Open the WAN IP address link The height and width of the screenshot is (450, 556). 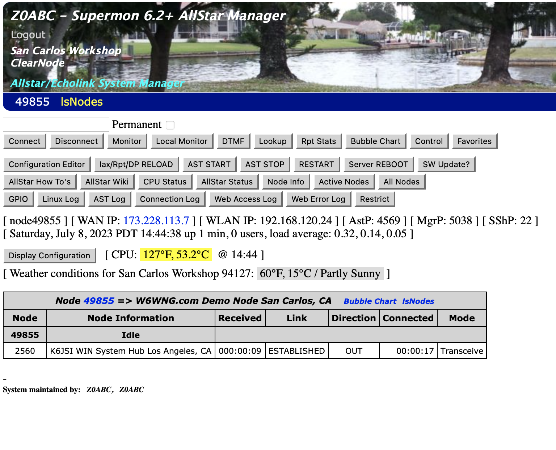[x=156, y=221]
